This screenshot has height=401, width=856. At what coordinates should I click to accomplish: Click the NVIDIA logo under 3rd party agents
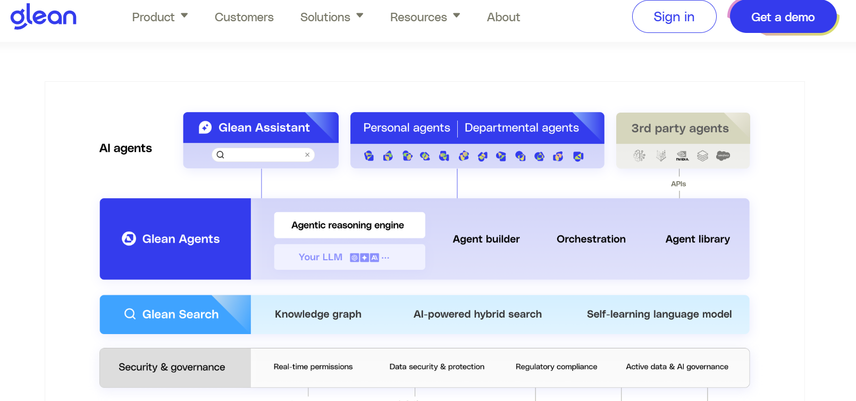tap(682, 156)
